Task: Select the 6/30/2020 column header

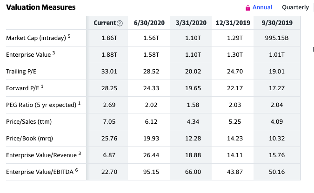Action: tap(149, 23)
